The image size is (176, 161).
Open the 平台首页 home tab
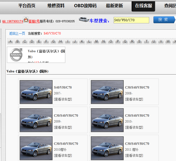point(27,6)
